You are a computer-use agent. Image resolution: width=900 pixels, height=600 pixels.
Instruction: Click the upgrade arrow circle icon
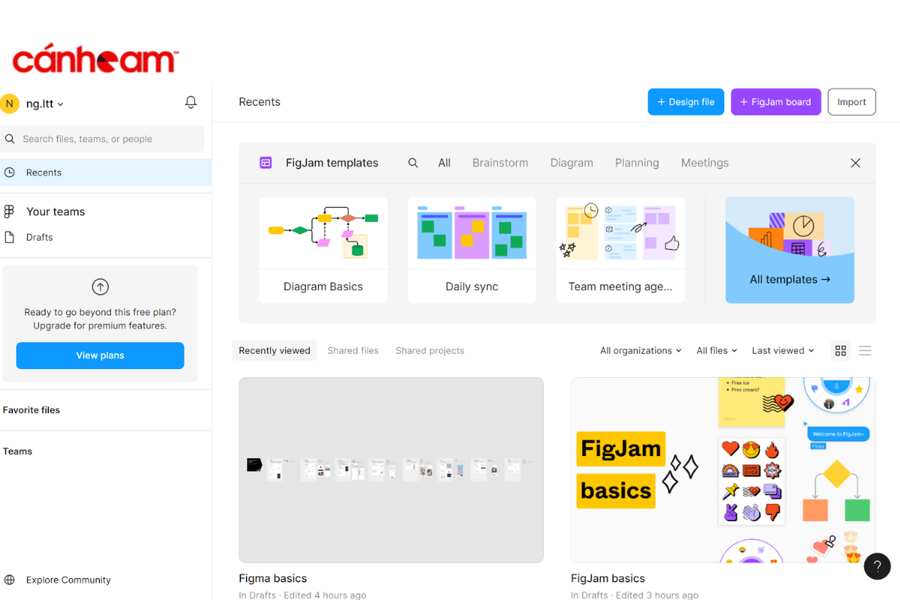100,286
